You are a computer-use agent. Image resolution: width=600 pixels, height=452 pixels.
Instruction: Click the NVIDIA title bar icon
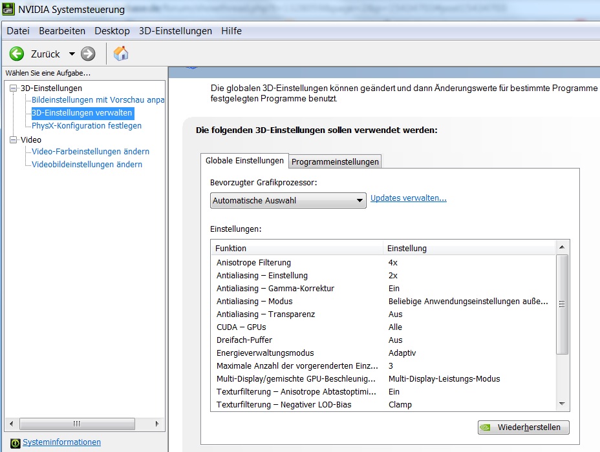(8, 8)
